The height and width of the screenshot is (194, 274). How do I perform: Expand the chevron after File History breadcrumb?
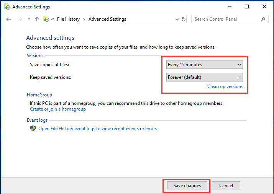pyautogui.click(x=84, y=20)
